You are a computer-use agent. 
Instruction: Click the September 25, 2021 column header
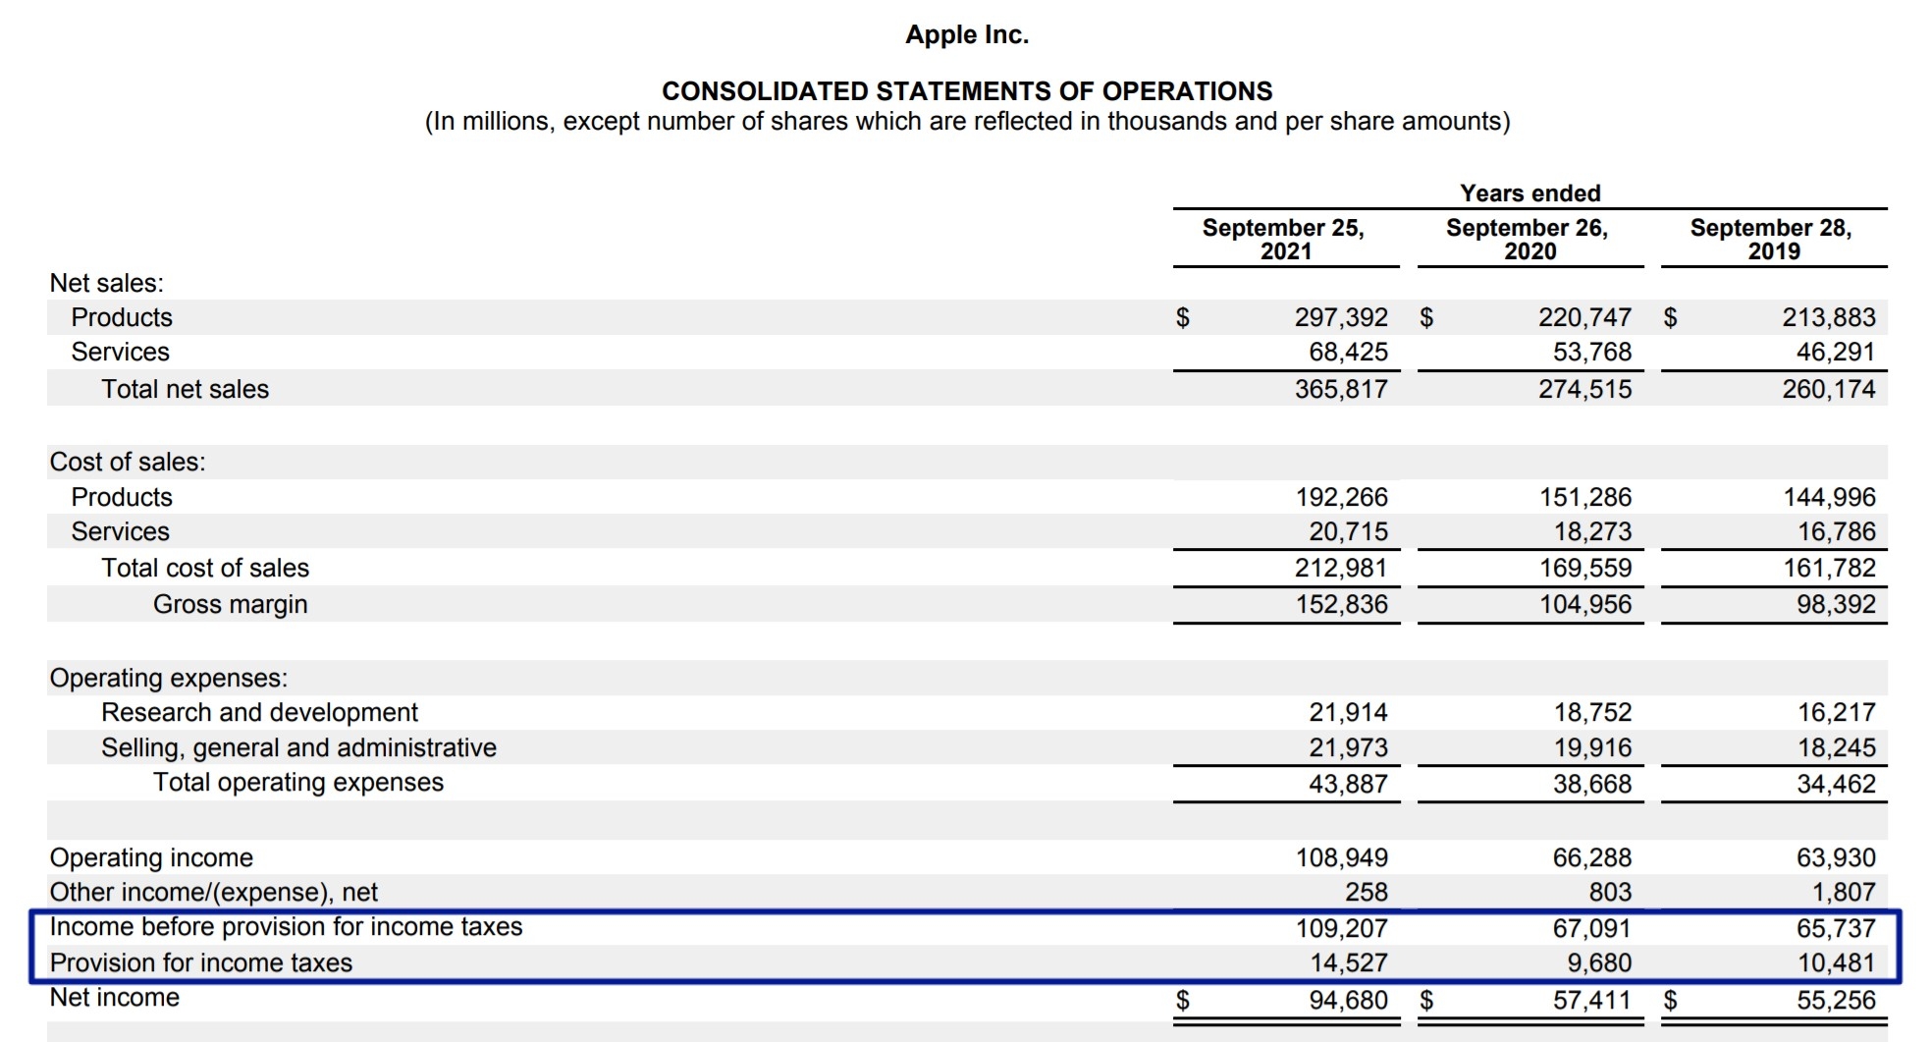[x=1286, y=239]
